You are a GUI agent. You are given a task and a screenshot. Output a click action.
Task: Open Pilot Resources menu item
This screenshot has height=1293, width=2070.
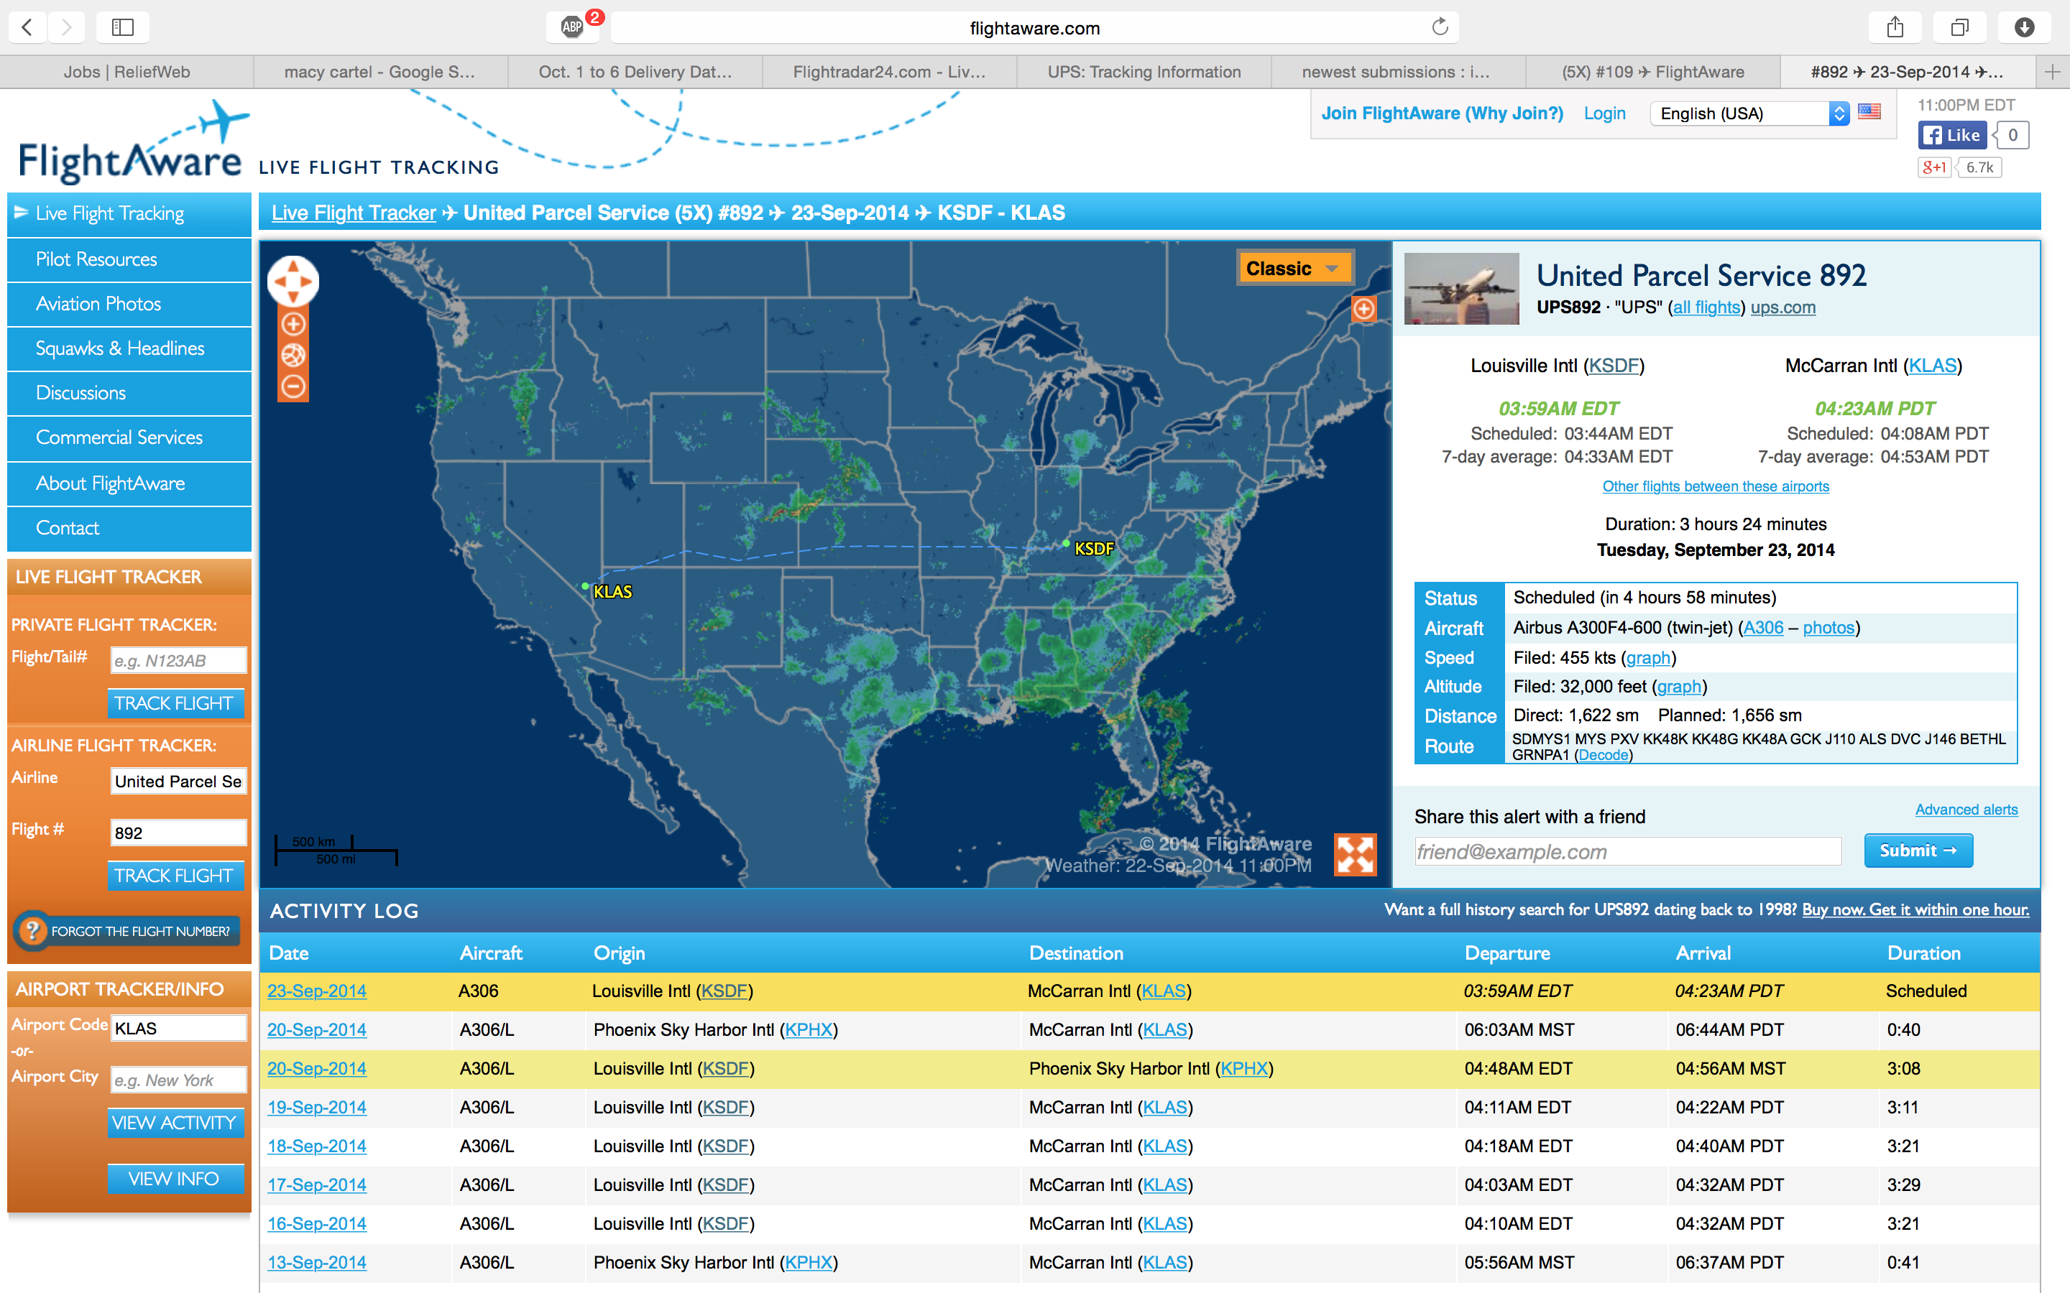[x=129, y=259]
